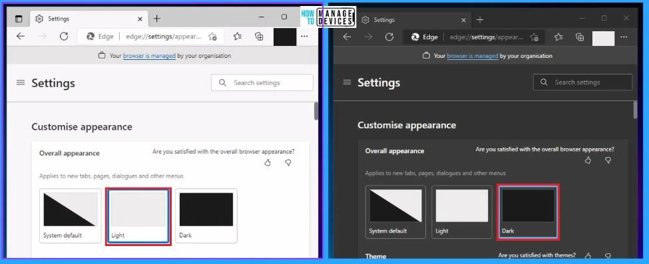Click thumbs up for overall appearance, dark window
This screenshot has height=264, width=649.
pos(588,160)
